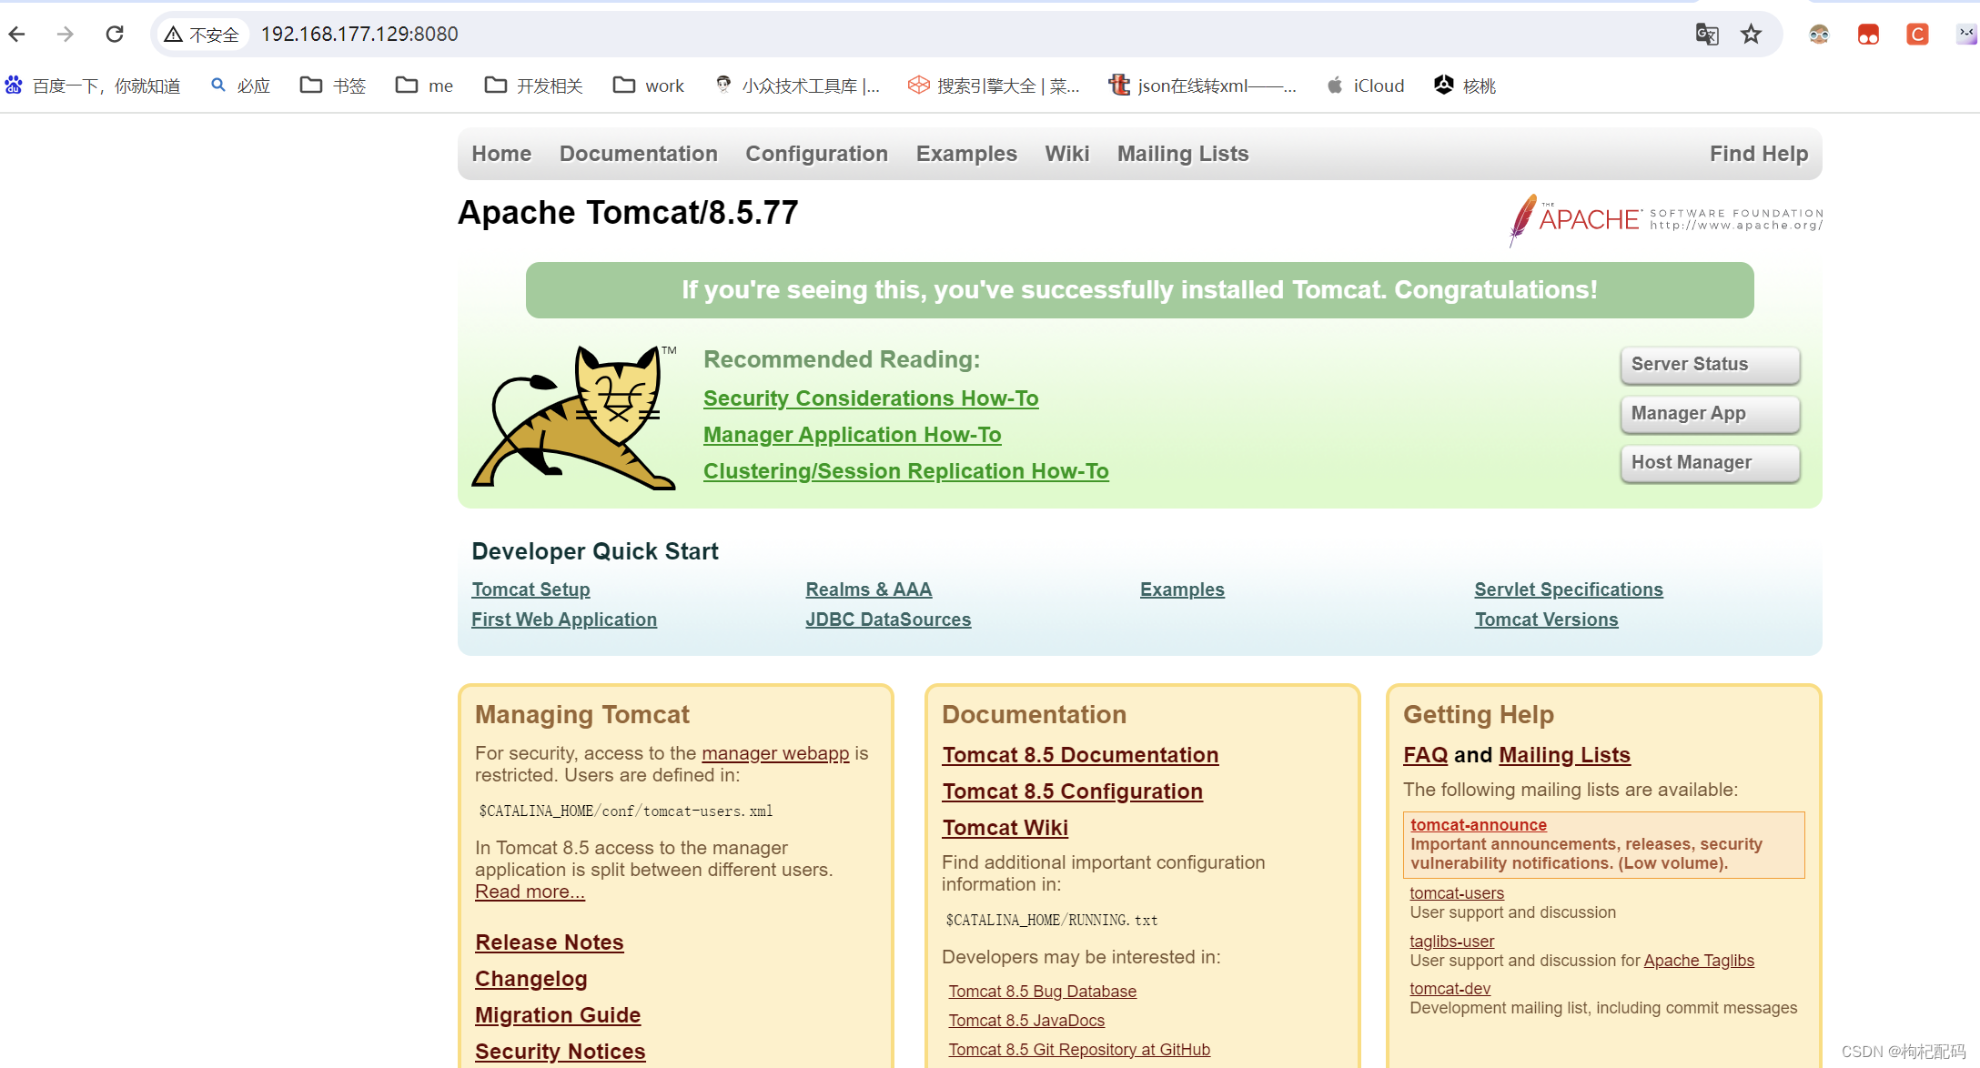
Task: Open the Servlet Specifications link
Action: [x=1569, y=589]
